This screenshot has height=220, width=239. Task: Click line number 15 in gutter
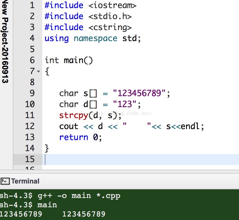coord(30,159)
